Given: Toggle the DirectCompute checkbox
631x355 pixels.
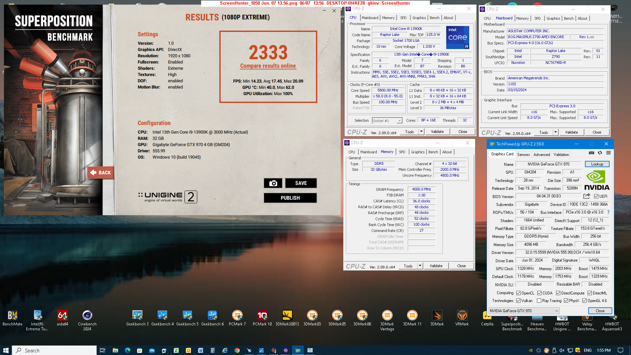Looking at the screenshot, I should pos(558,293).
